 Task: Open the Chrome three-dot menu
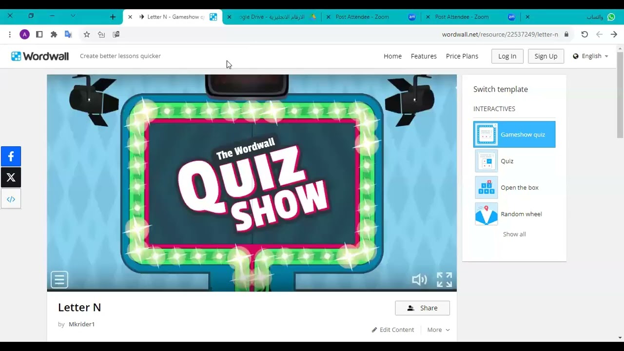(x=10, y=34)
